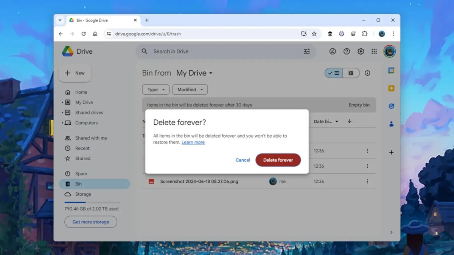Open the Type filter dropdown

click(x=156, y=90)
